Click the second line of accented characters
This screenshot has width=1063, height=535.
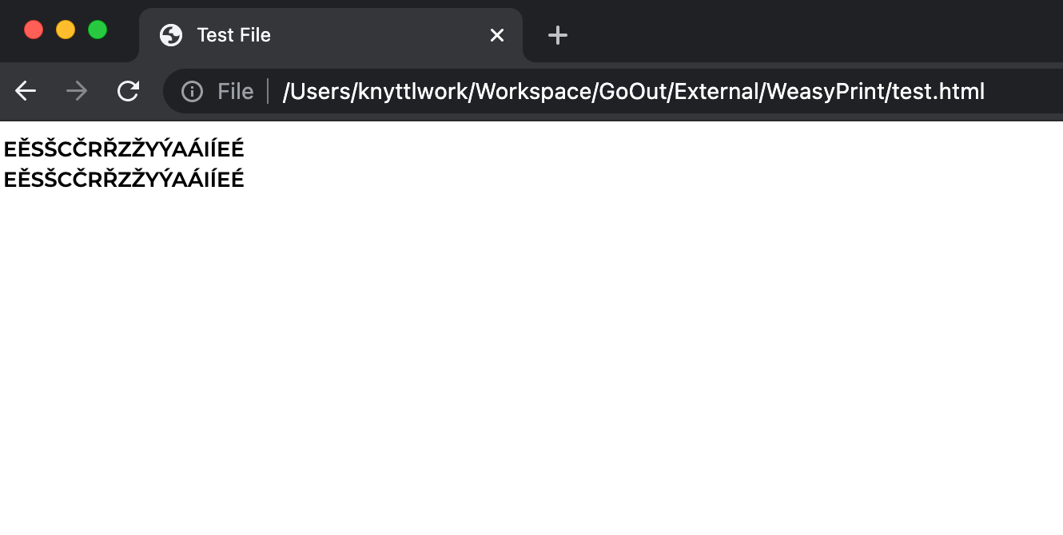[x=124, y=179]
